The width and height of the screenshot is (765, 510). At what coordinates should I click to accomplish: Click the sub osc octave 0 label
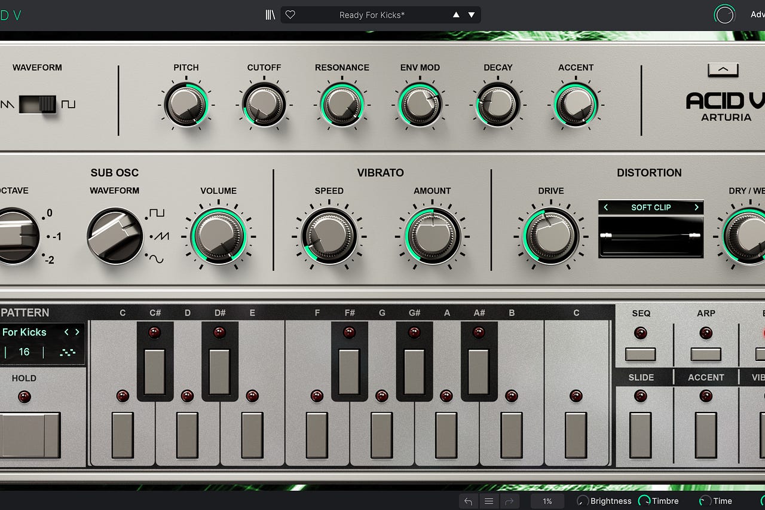coord(50,213)
